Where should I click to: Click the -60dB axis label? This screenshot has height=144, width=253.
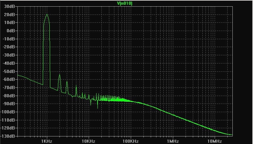click(x=9, y=79)
